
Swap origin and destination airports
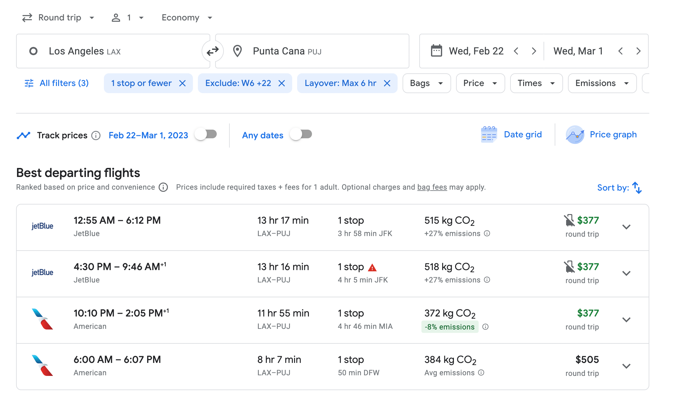click(213, 51)
